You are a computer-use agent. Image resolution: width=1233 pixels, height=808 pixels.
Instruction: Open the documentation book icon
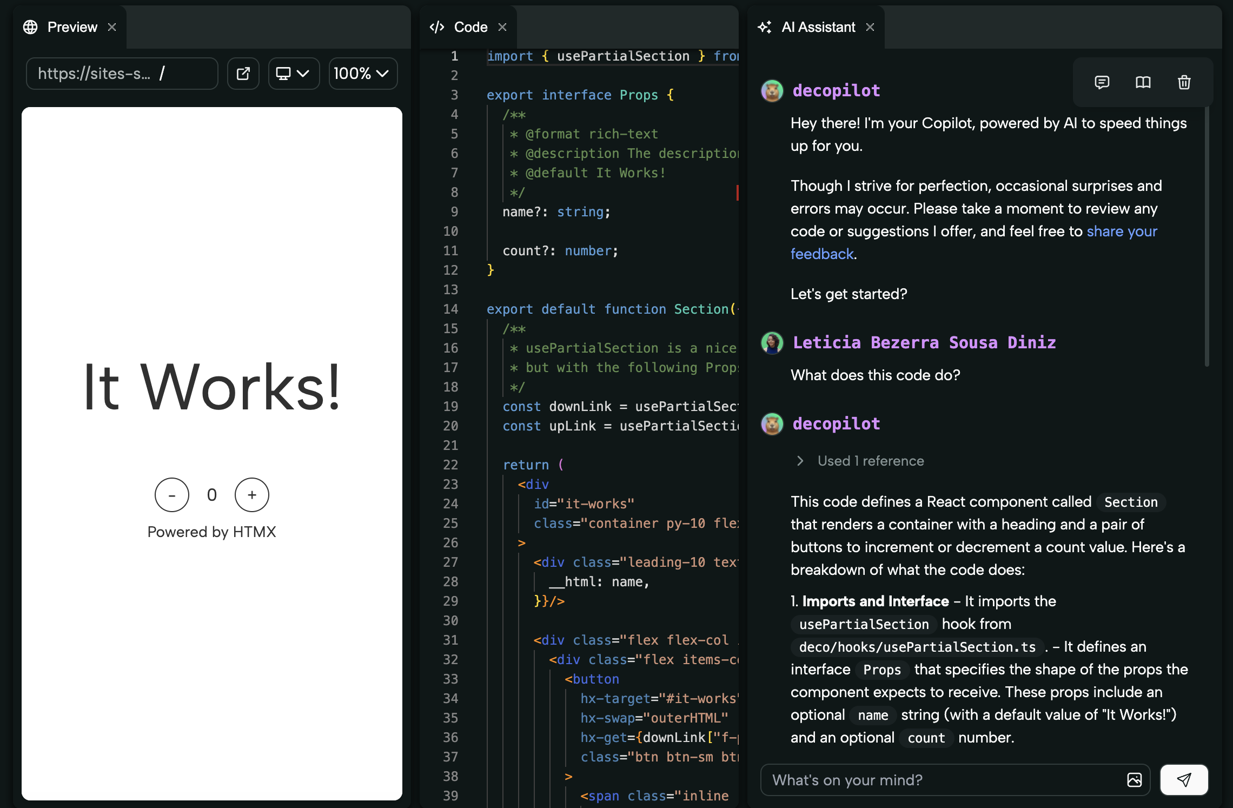point(1143,82)
